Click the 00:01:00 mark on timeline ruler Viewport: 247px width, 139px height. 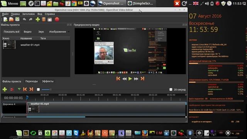(x=81, y=95)
